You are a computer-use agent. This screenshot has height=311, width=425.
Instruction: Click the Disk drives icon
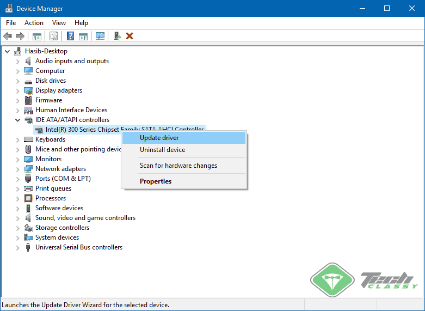pyautogui.click(x=28, y=81)
